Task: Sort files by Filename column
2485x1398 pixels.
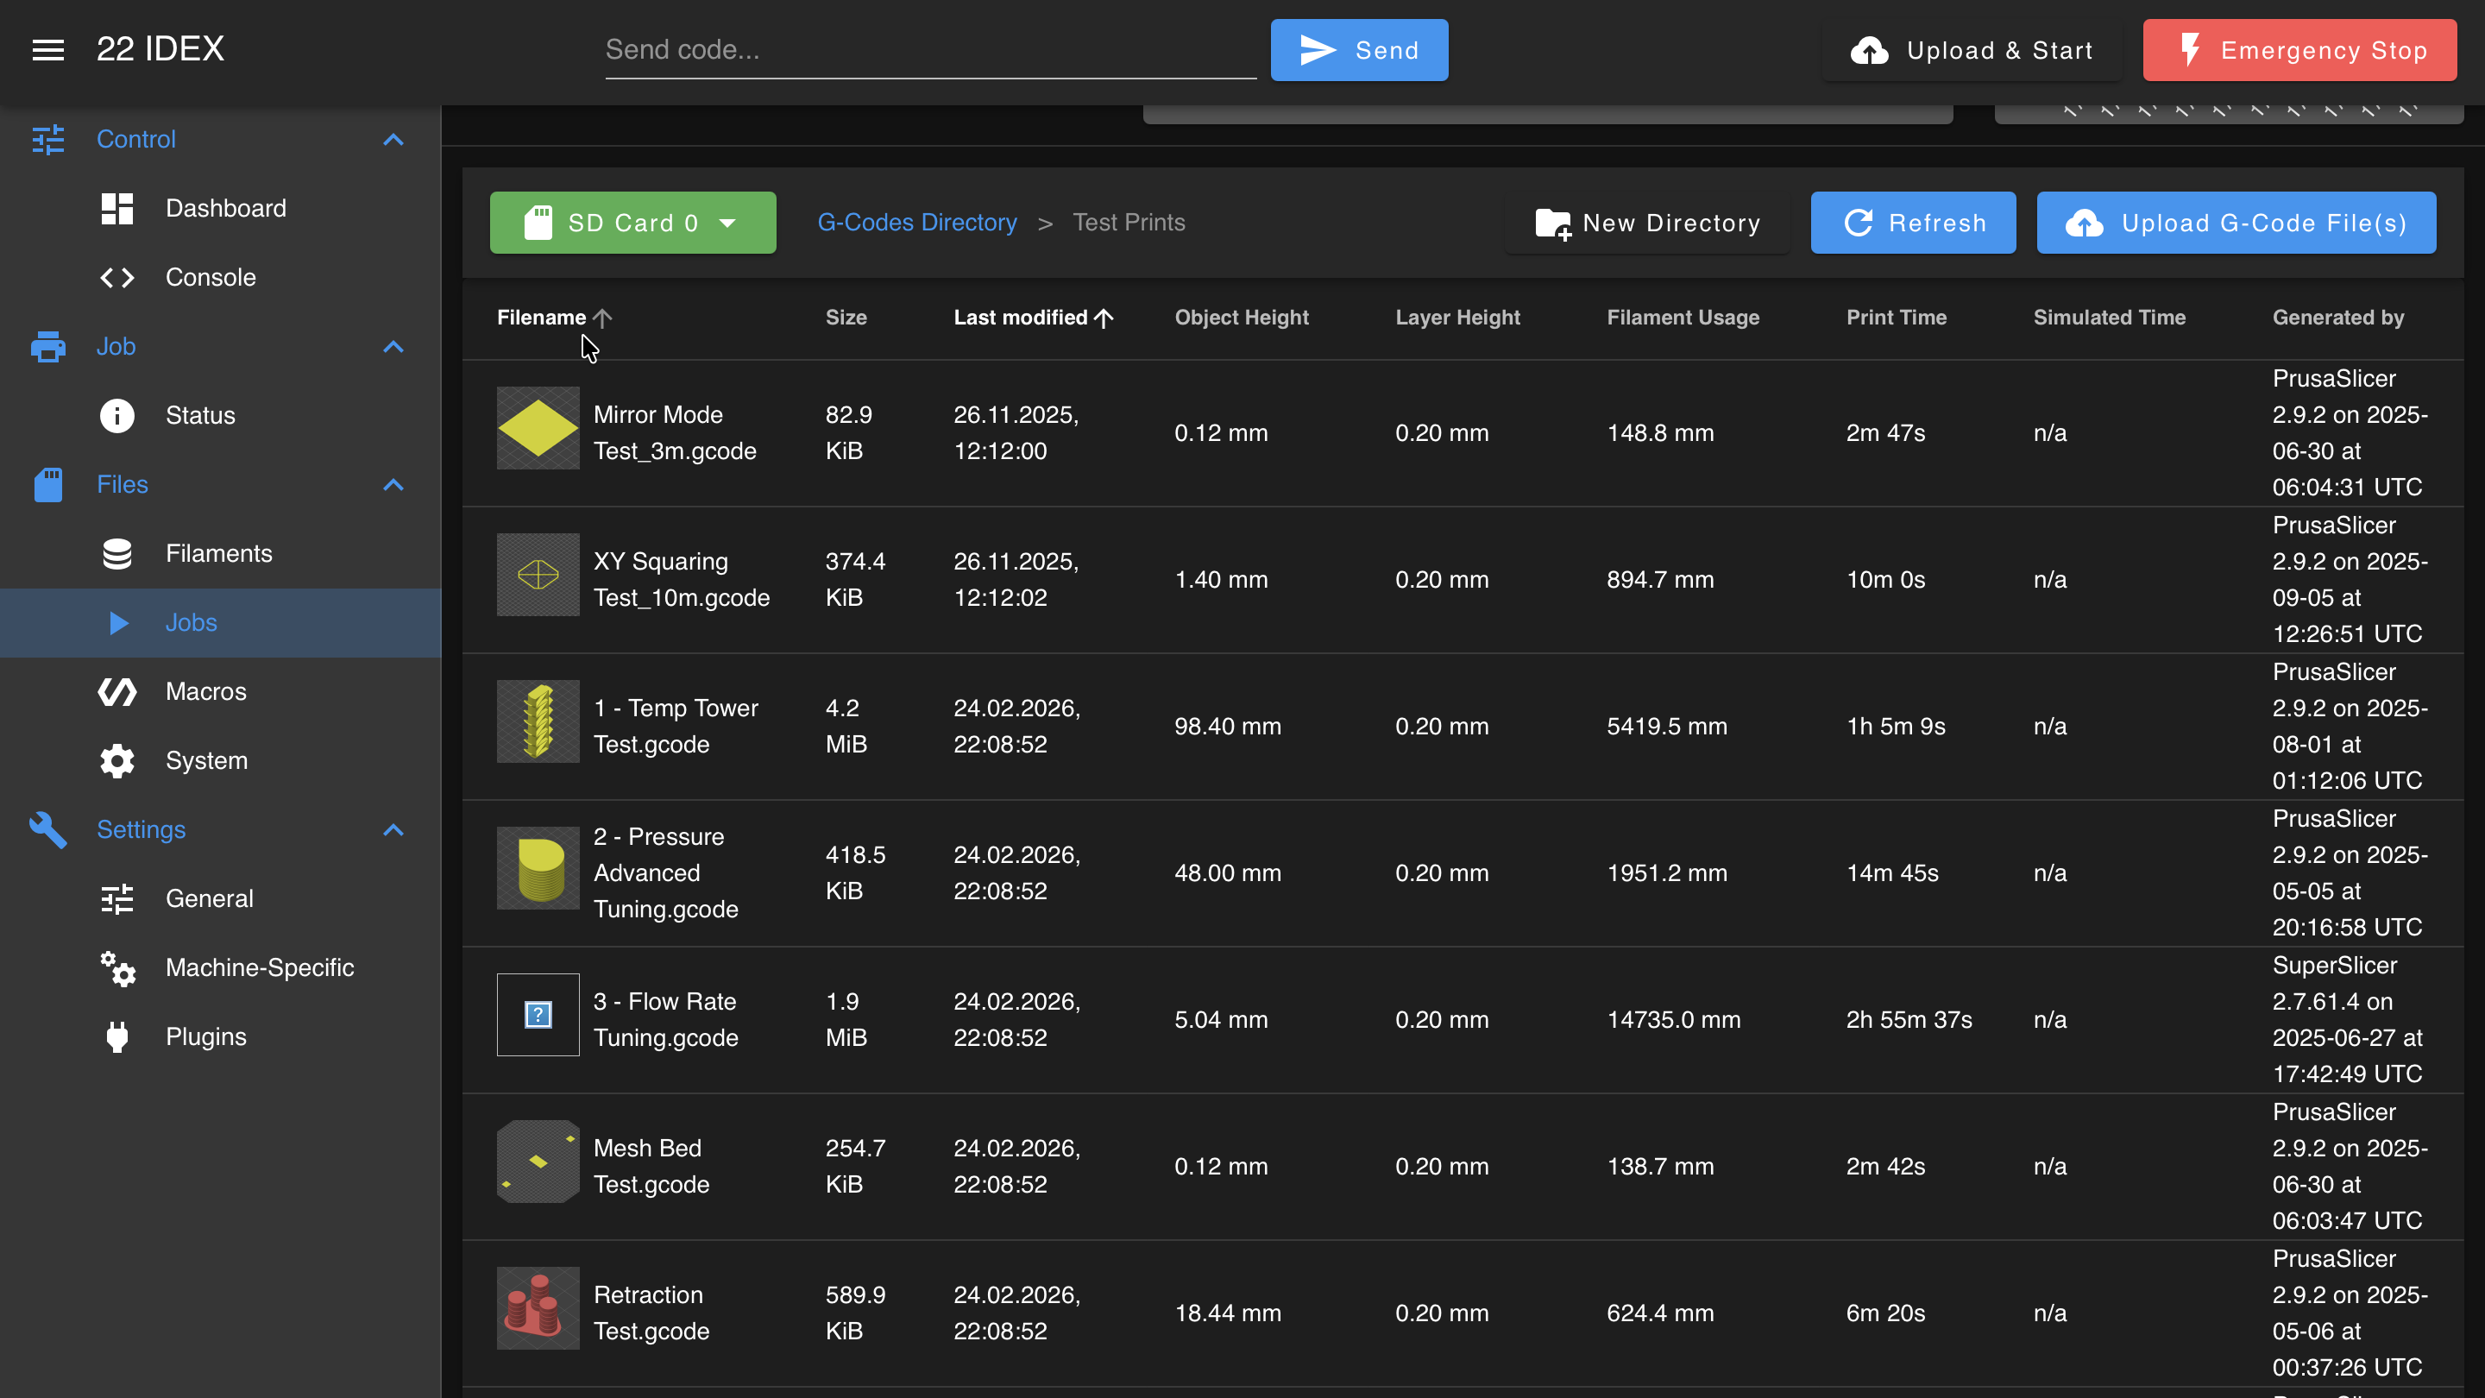Action: coord(541,318)
